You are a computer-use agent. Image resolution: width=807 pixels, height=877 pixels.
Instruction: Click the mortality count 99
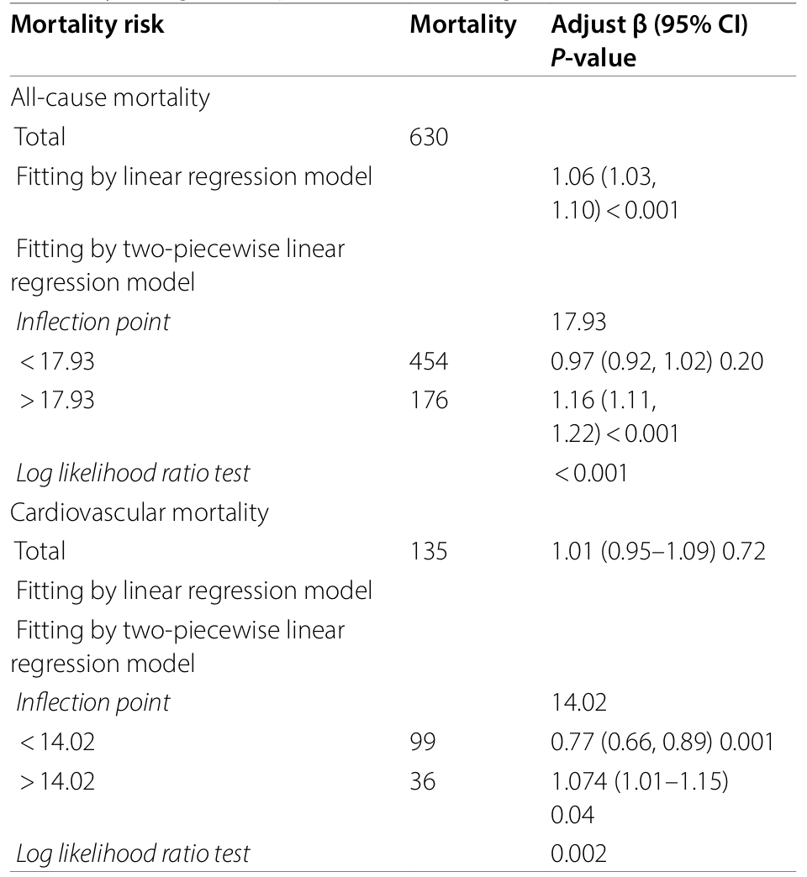click(x=422, y=742)
